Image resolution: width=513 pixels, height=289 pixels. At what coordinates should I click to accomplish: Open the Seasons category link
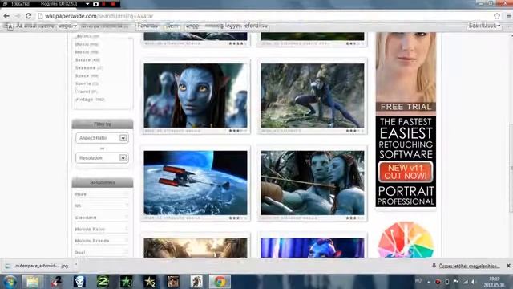(x=89, y=67)
